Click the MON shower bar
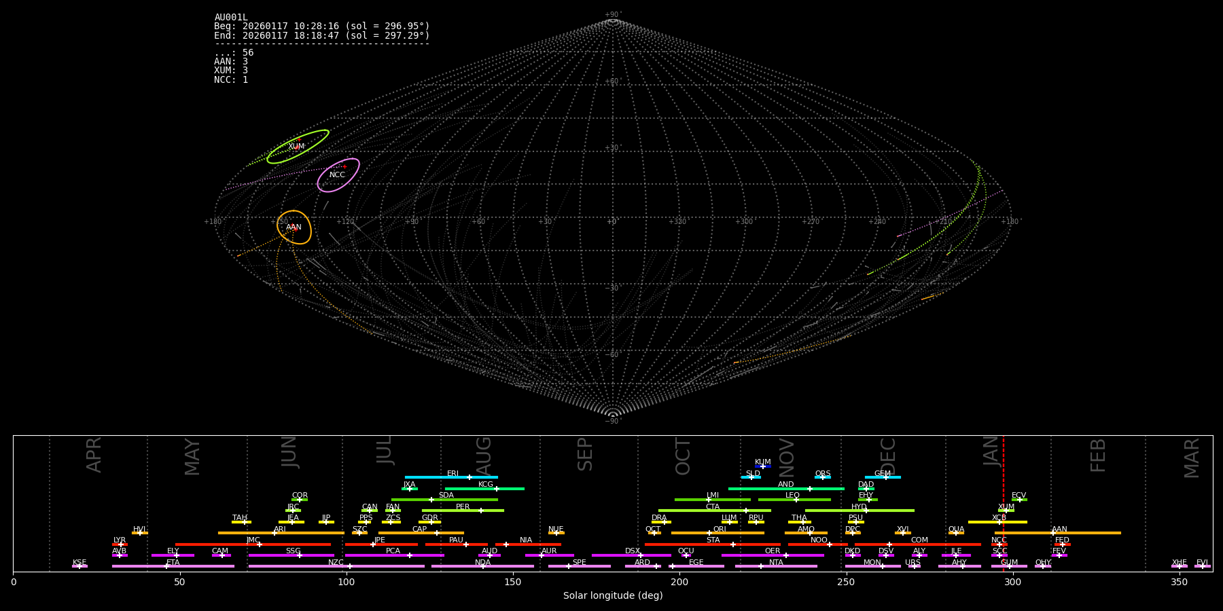The height and width of the screenshot is (611, 1223). [x=873, y=566]
